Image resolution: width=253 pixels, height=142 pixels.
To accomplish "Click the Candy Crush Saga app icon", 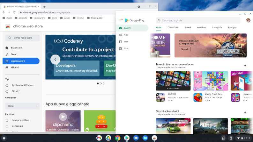I will pyautogui.click(x=198, y=97).
